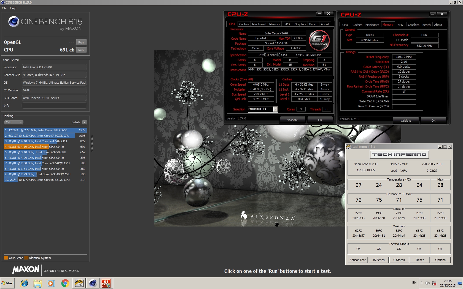Select ranking row Intel Core i7-4770K CPU
This screenshot has width=463, height=289.
(x=45, y=141)
